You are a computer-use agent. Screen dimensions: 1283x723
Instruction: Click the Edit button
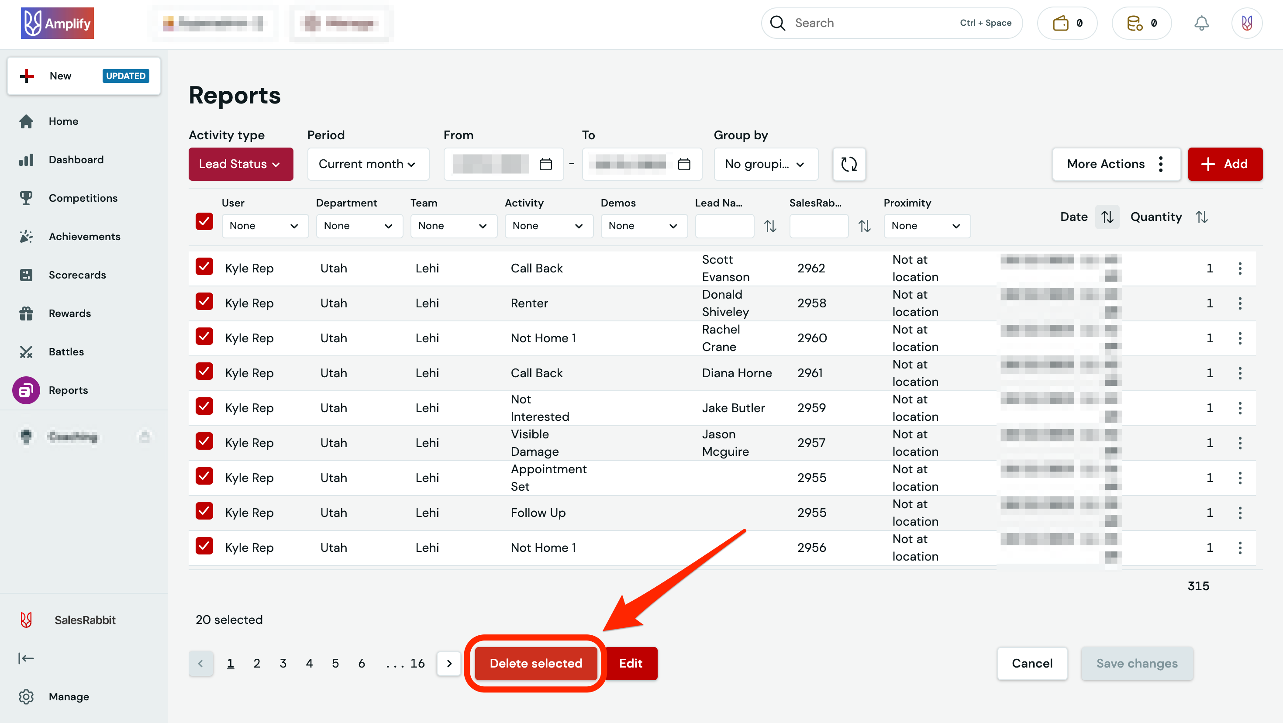click(631, 663)
